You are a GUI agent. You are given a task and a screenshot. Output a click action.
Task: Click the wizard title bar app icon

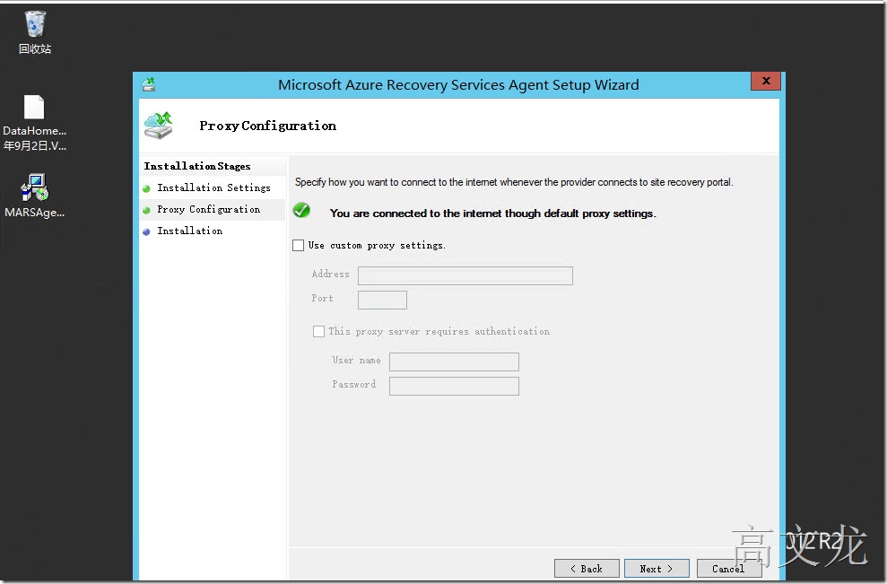149,85
